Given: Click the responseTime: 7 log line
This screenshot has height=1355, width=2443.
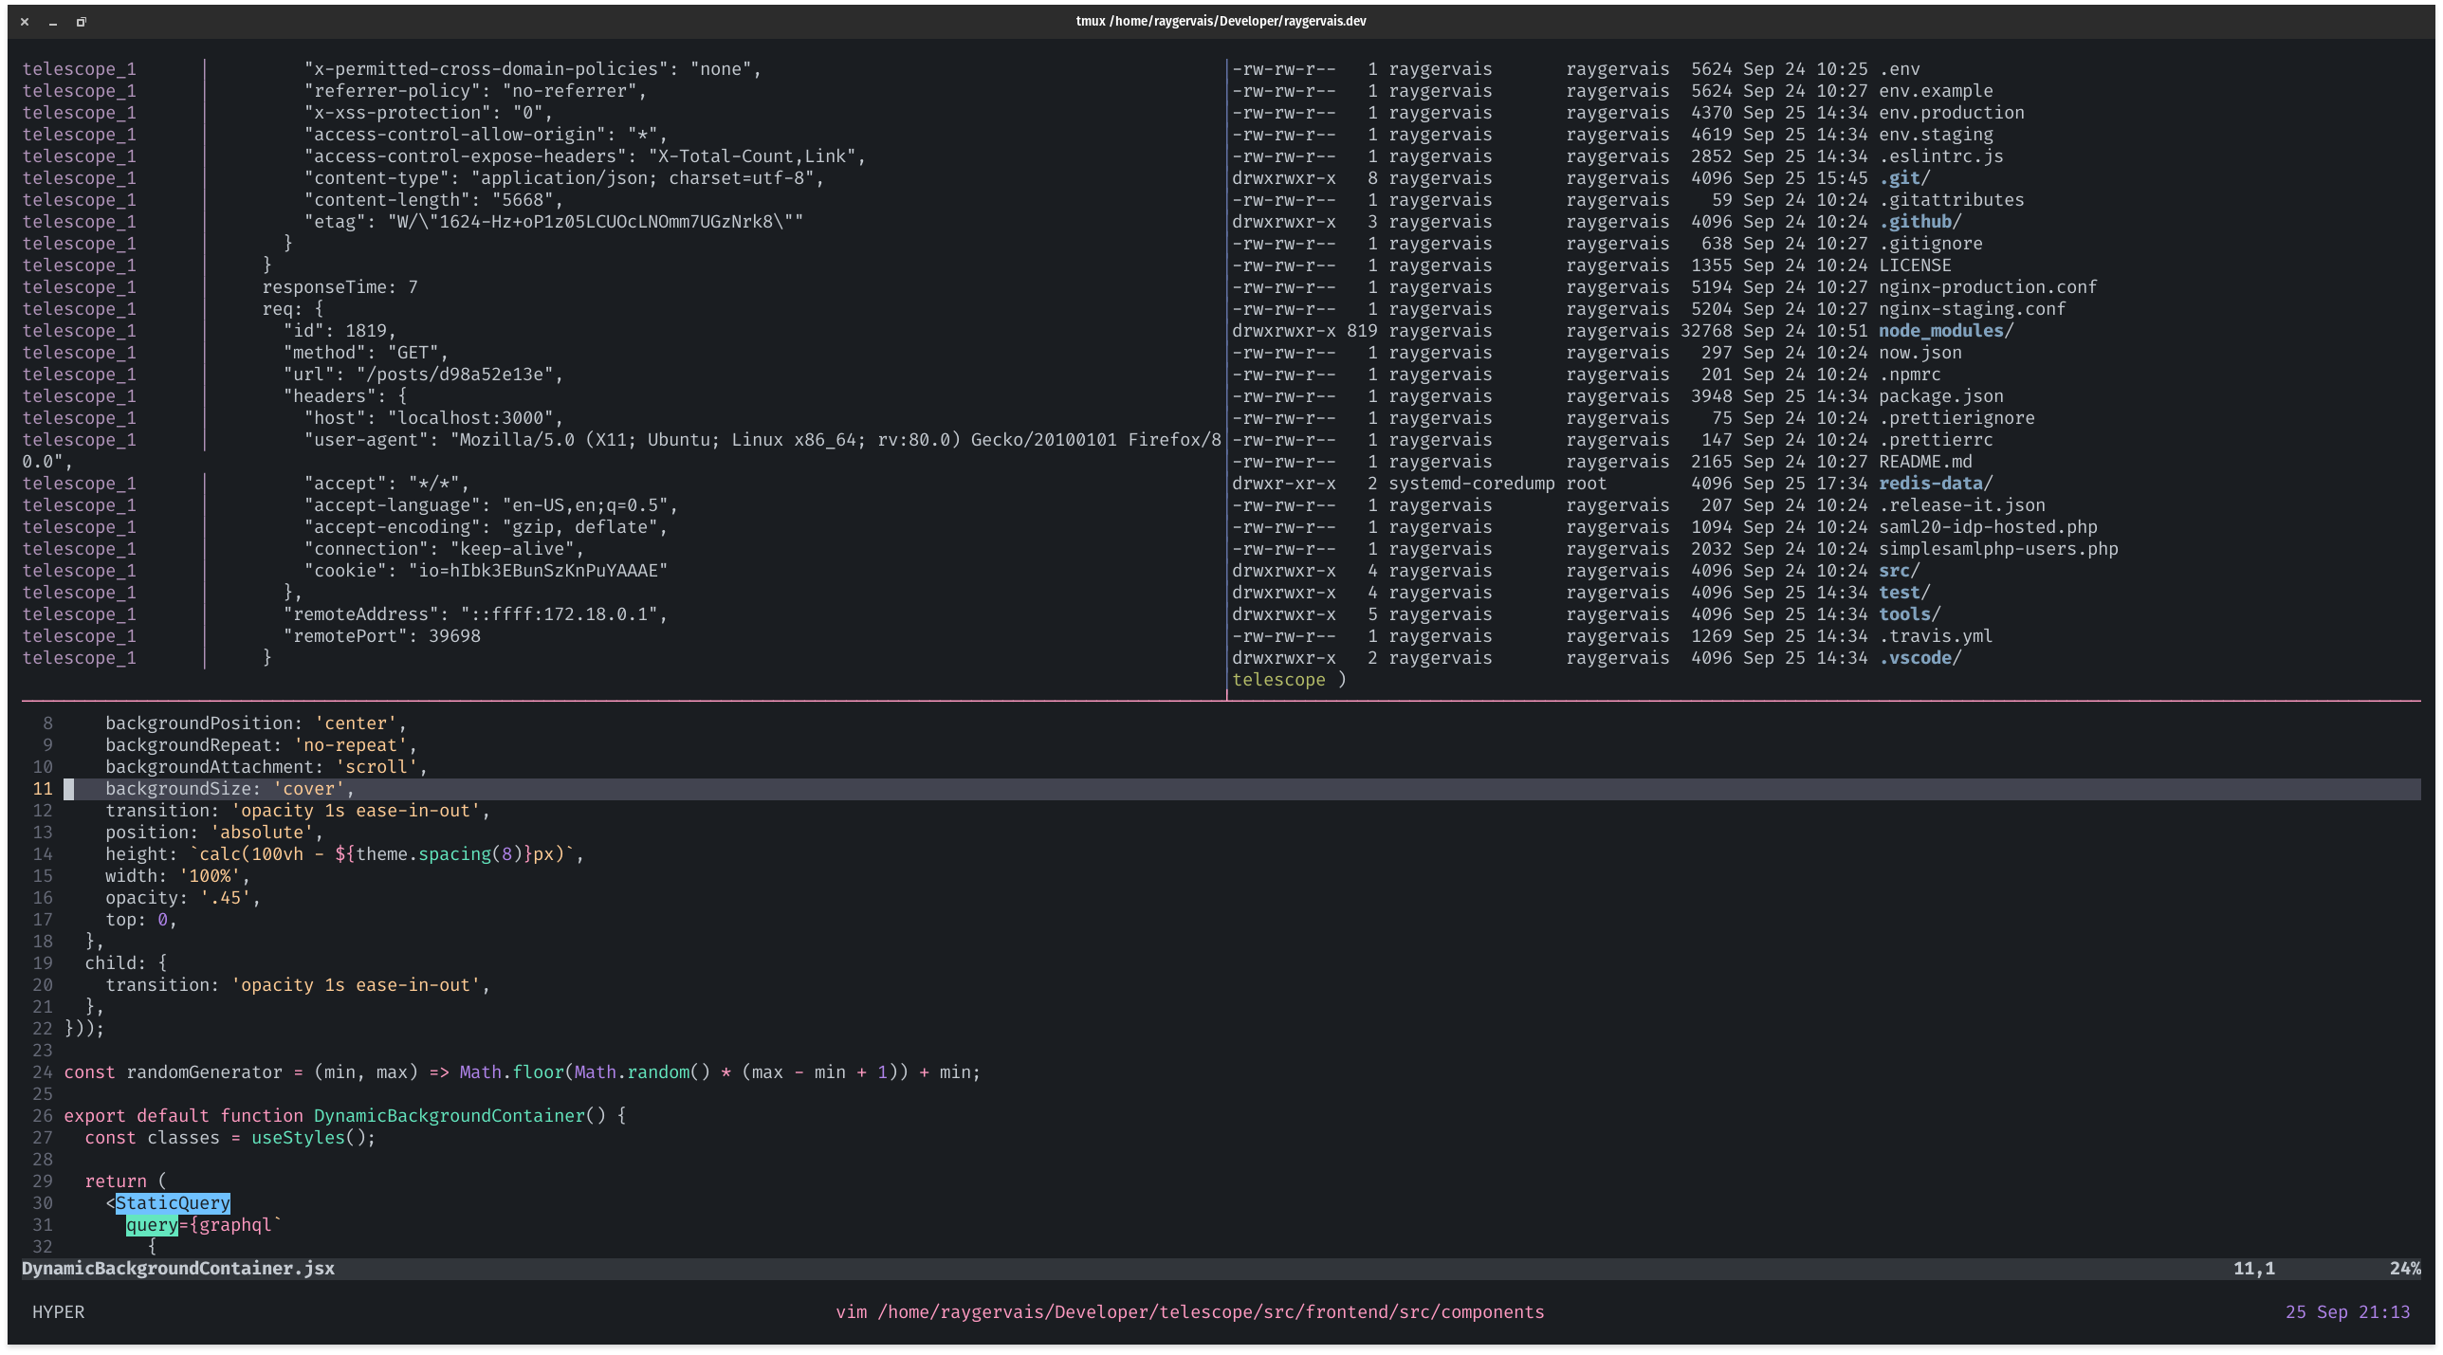Looking at the screenshot, I should (x=340, y=287).
